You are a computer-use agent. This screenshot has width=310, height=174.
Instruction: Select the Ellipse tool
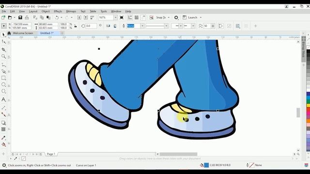point(3,85)
